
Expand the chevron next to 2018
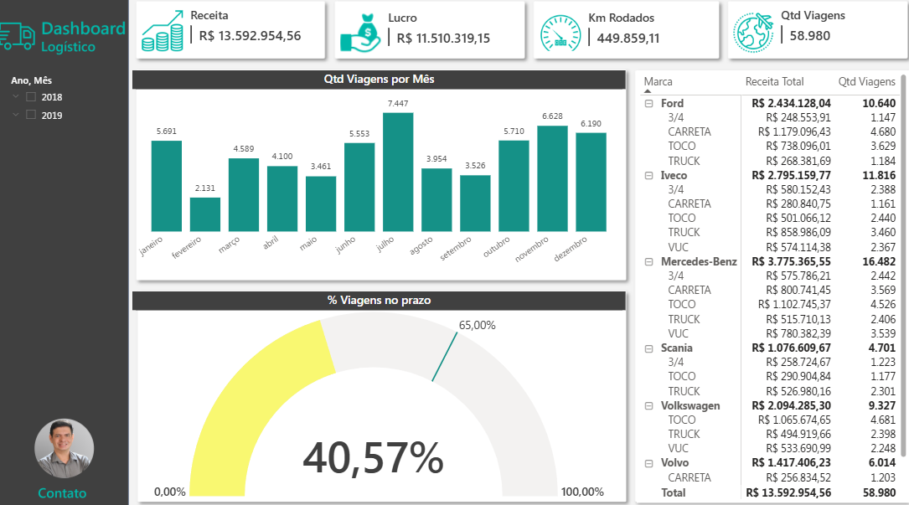click(14, 96)
